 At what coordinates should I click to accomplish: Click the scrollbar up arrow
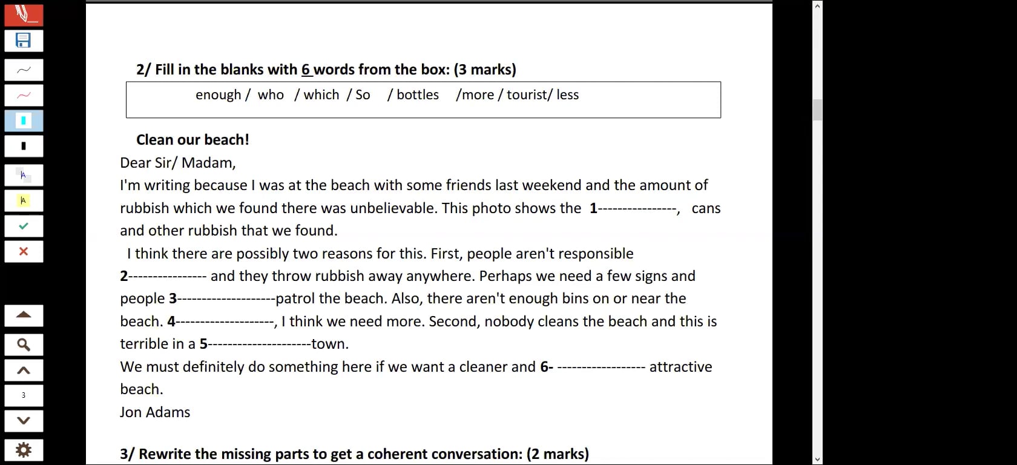(x=817, y=5)
